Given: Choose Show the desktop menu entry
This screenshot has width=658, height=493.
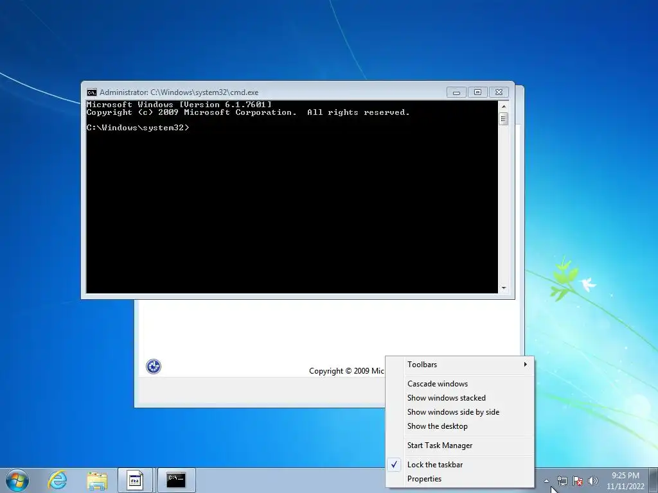Looking at the screenshot, I should point(460,426).
